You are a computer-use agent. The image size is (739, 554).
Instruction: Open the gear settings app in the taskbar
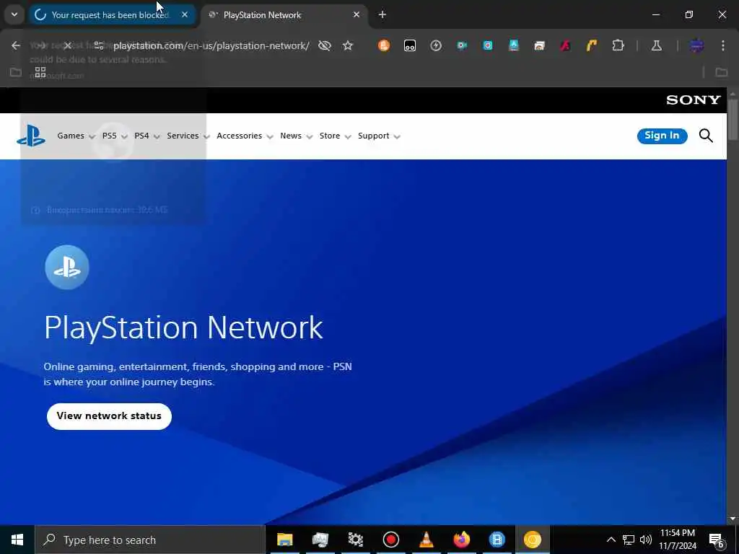[x=355, y=540]
